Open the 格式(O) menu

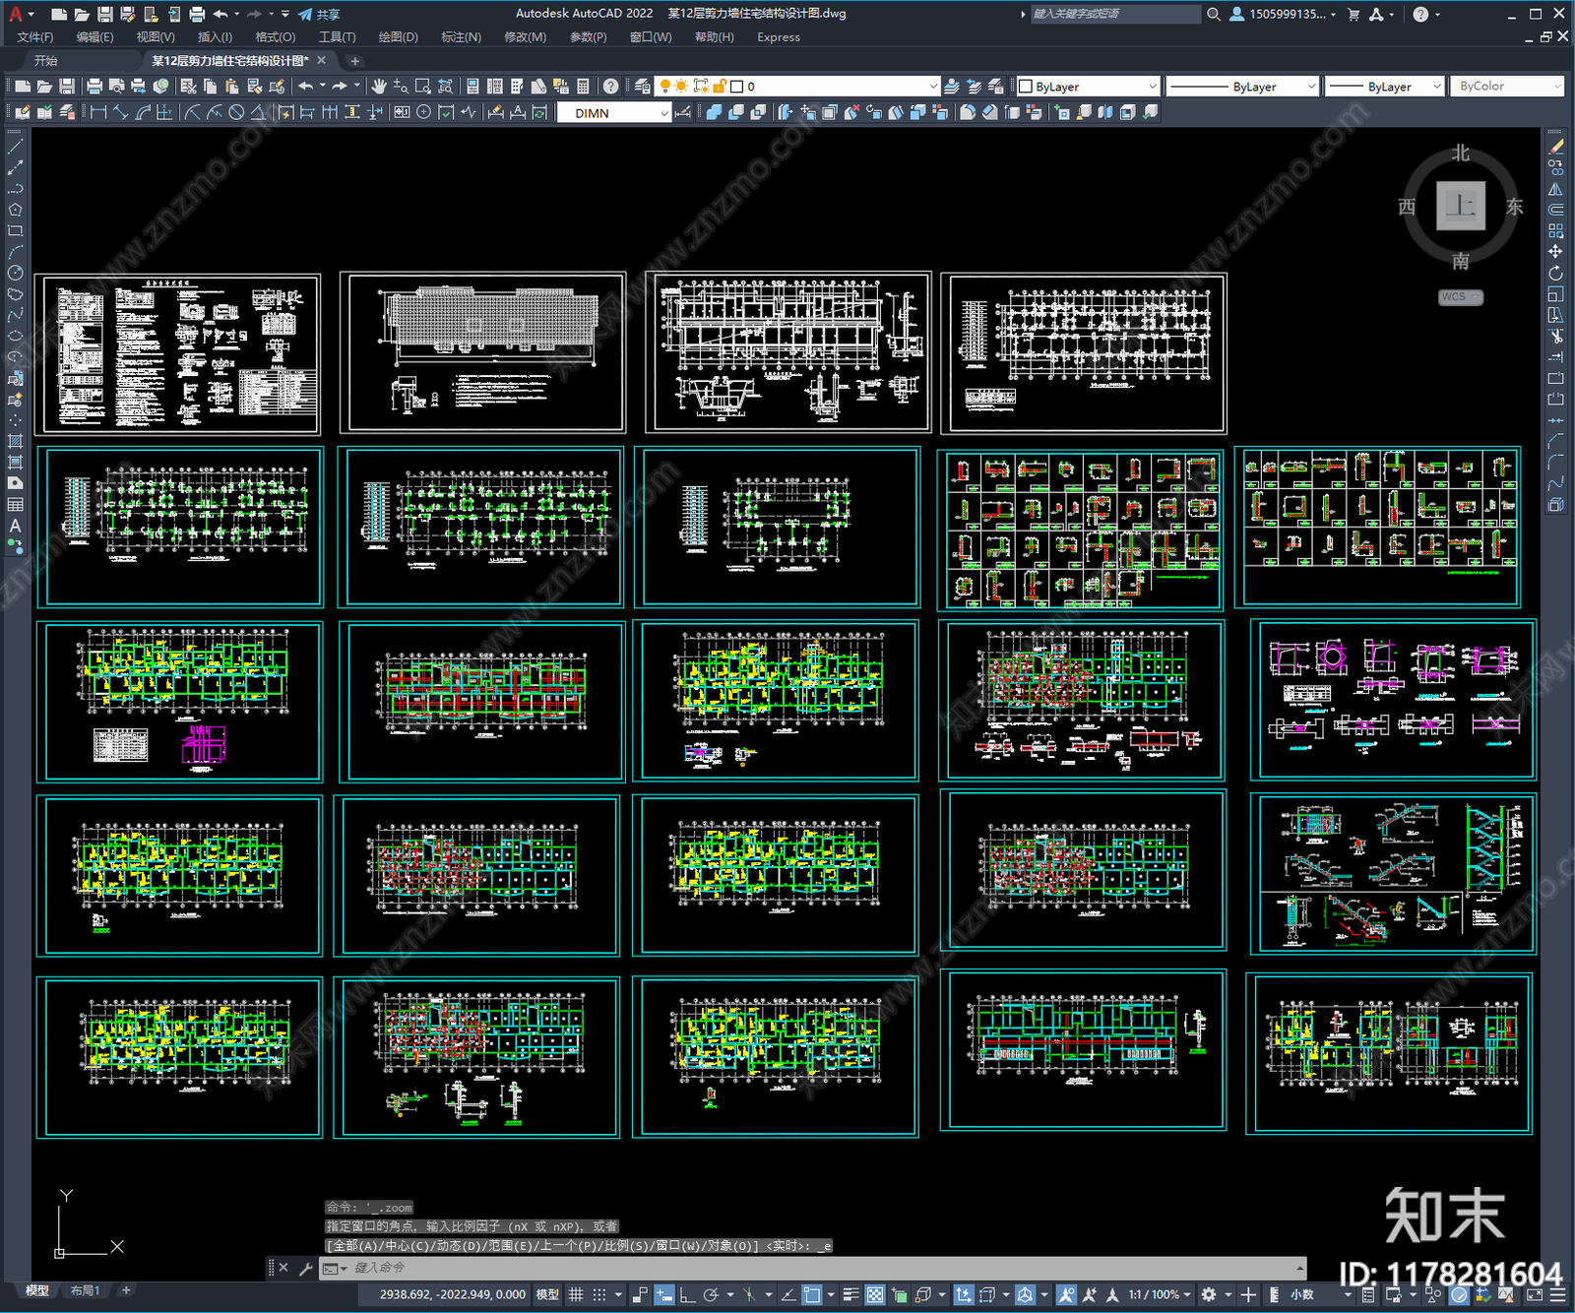tap(275, 37)
